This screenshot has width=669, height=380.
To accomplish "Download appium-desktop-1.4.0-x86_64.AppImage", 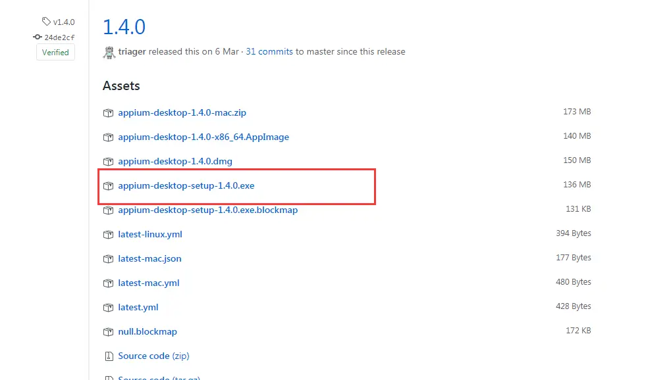I will [x=203, y=137].
